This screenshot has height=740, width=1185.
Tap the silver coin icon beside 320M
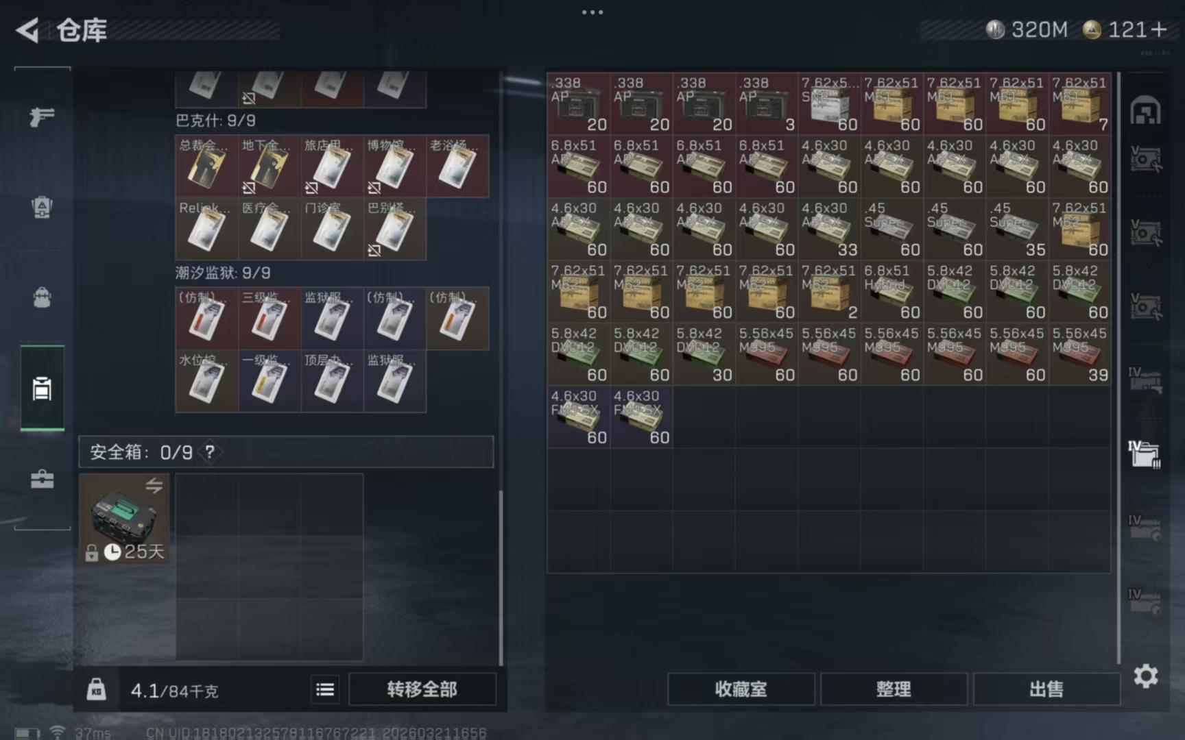(995, 29)
